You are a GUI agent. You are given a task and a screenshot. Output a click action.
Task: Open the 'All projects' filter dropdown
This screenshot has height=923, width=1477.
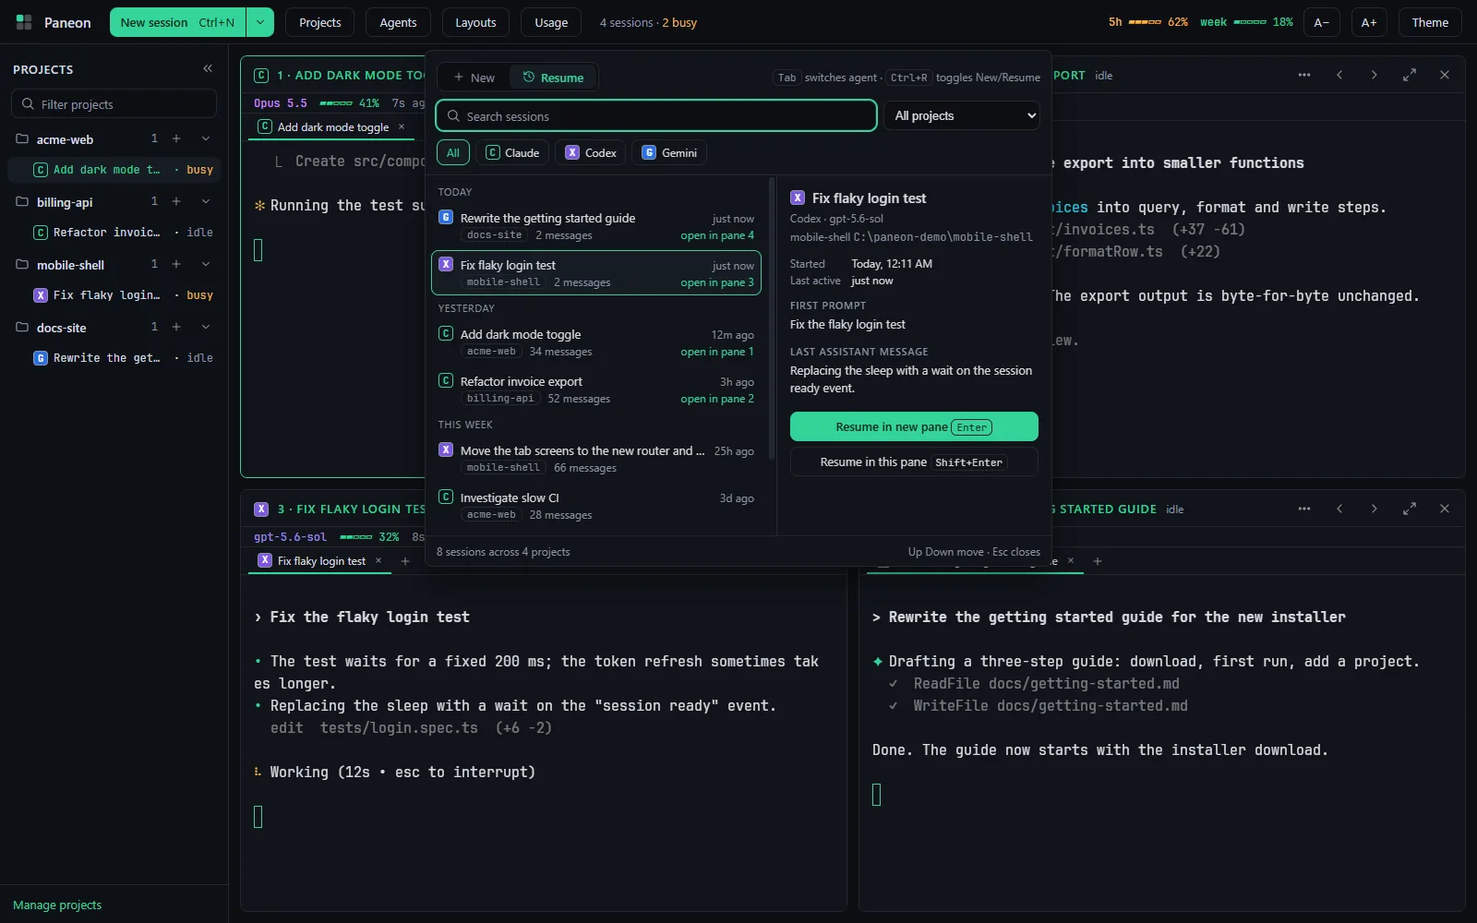[x=962, y=115]
